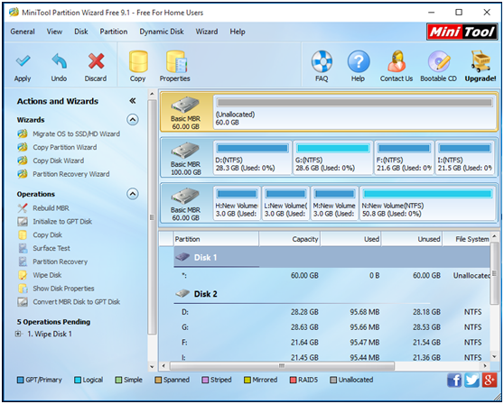Sort by Unused column header
The height and width of the screenshot is (404, 504).
click(x=412, y=239)
